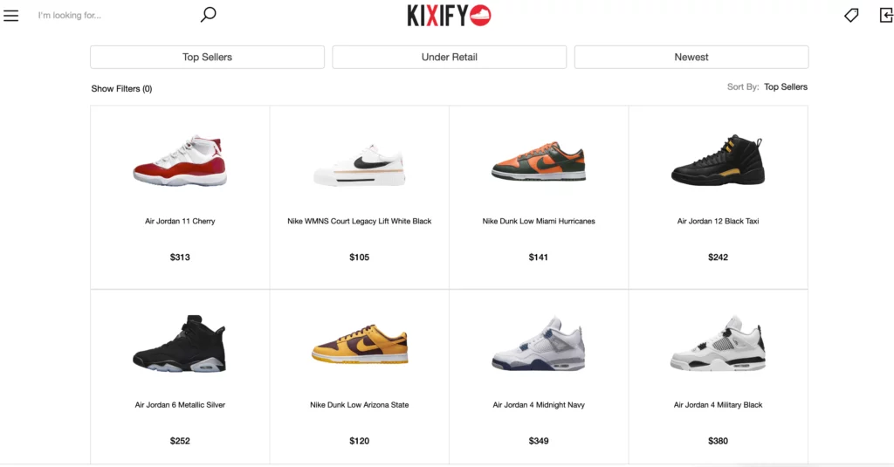894x467 pixels.
Task: Expand Show Filters (0)
Action: click(121, 88)
